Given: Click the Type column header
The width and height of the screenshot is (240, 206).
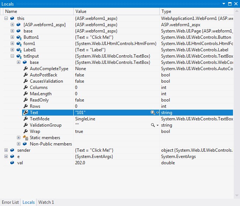Looking at the screenshot, I should [x=196, y=11].
